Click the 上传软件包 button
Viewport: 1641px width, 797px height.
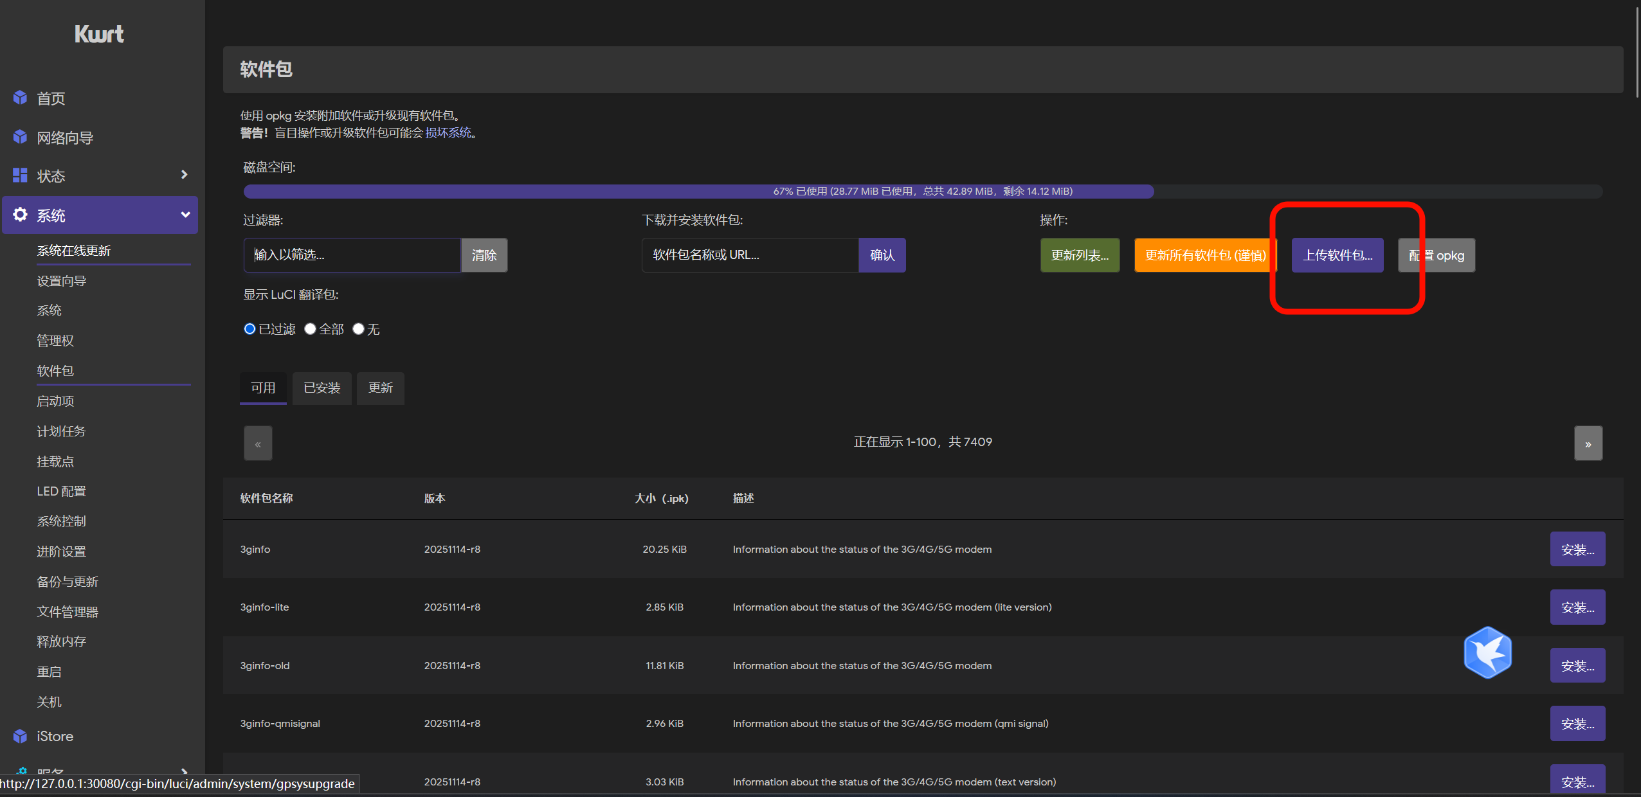1337,255
